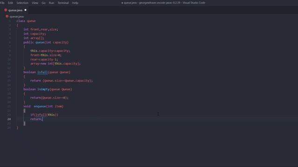Click the highlighted opening brace of enqueue
298x167 pixels.
coord(24,110)
